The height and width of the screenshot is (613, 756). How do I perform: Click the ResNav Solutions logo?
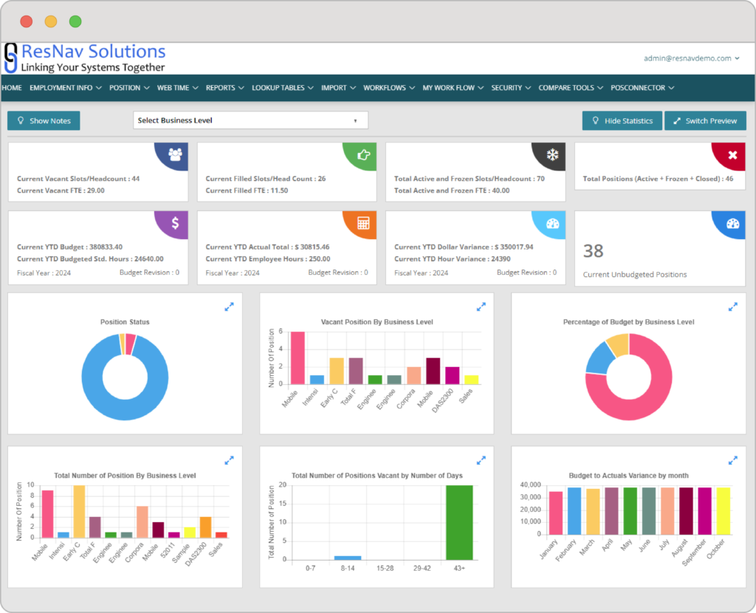[x=85, y=58]
